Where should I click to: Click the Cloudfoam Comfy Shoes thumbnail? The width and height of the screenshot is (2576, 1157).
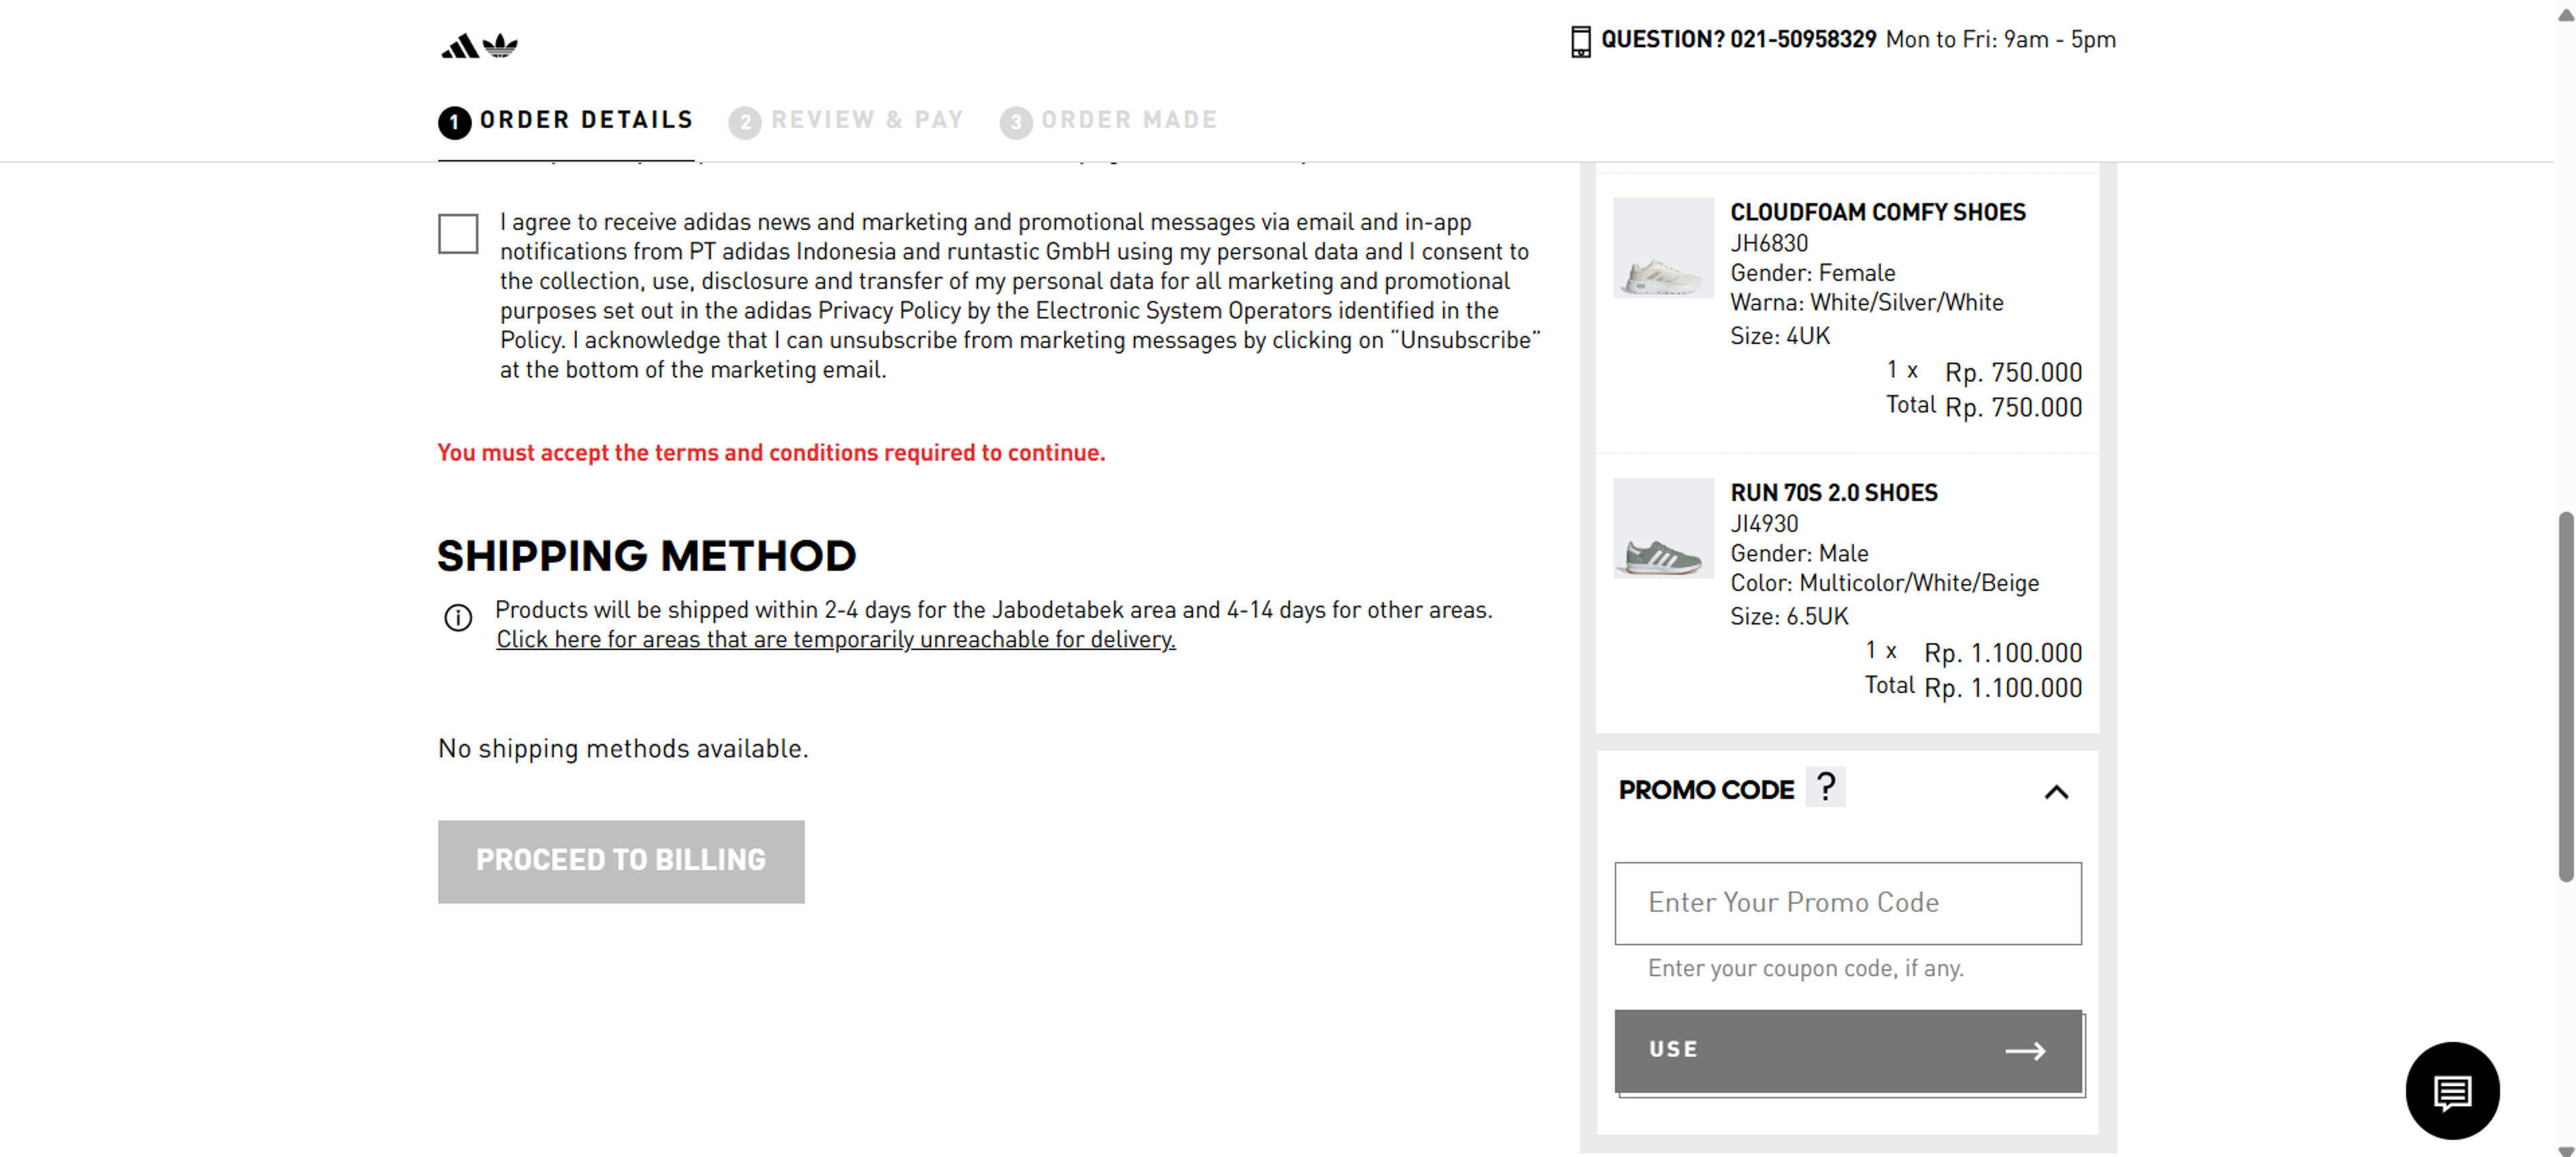(x=1663, y=248)
